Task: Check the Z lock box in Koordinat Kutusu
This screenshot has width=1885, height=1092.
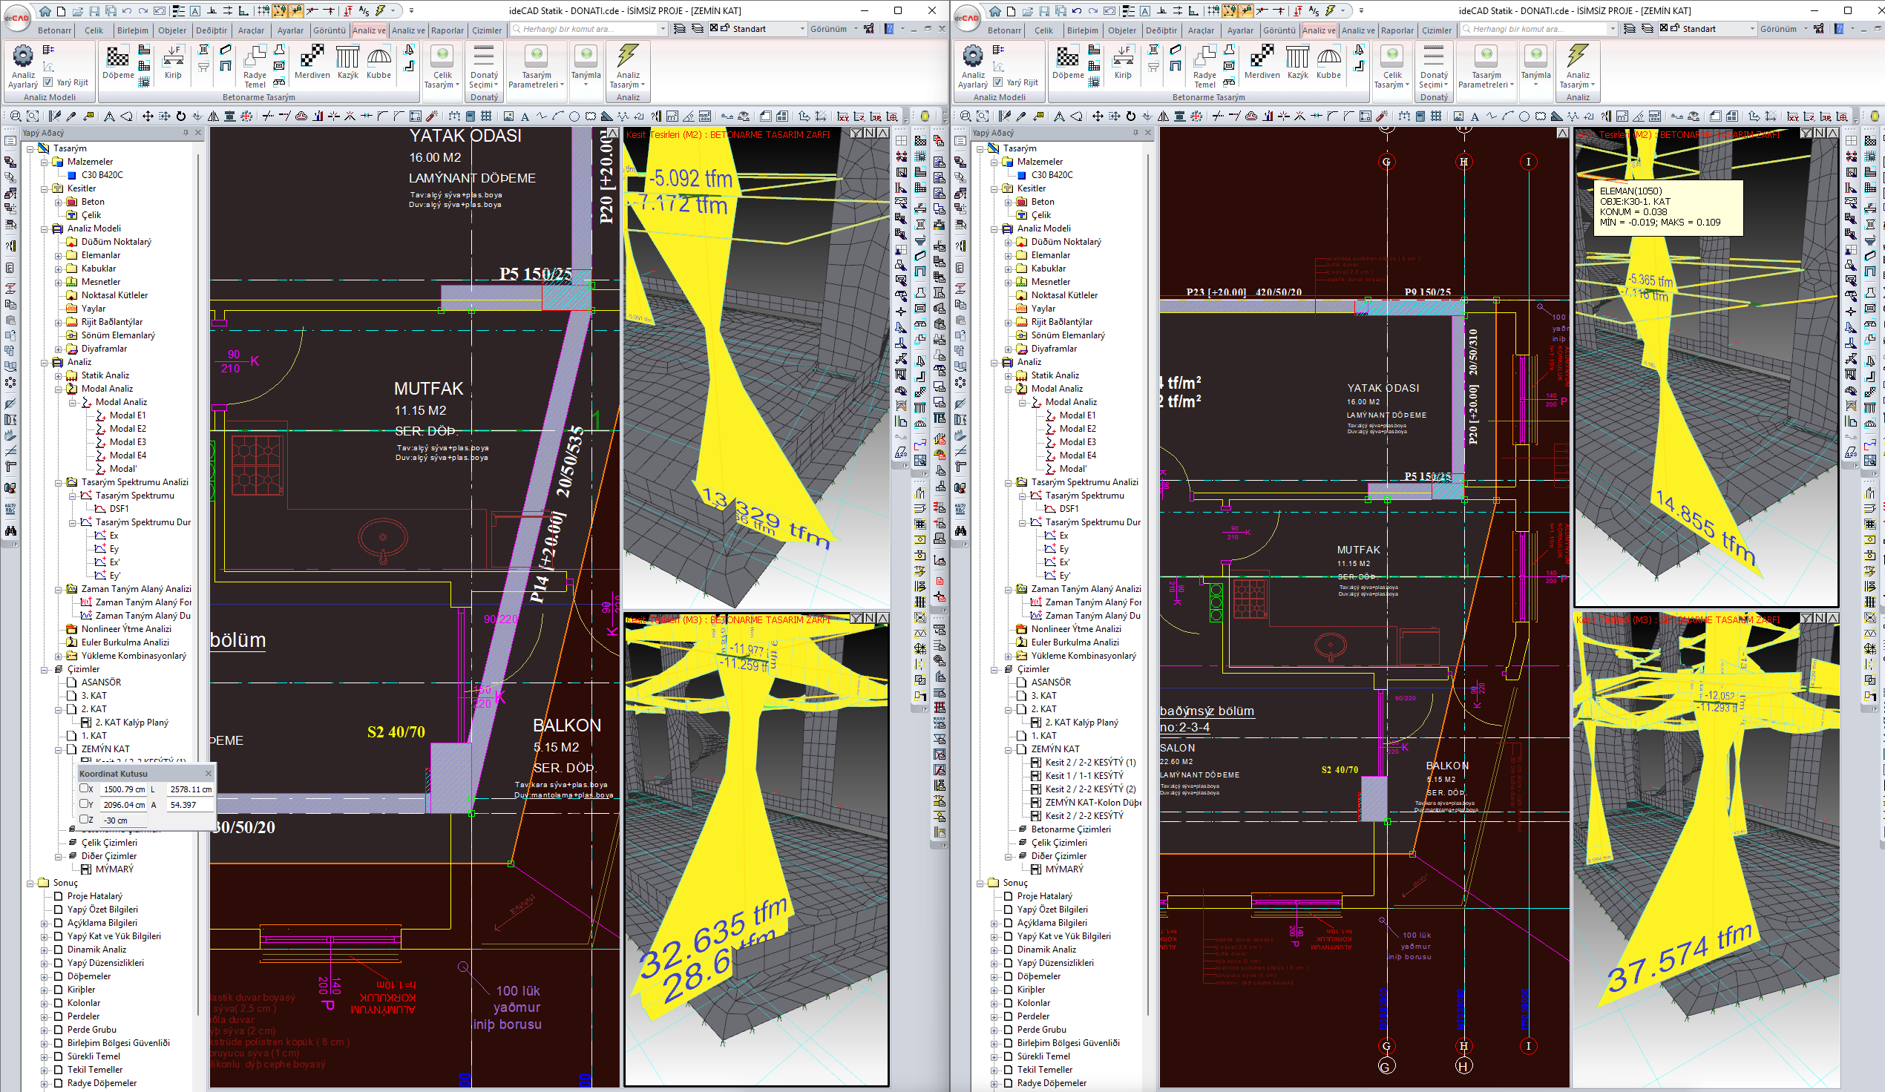Action: [x=84, y=819]
